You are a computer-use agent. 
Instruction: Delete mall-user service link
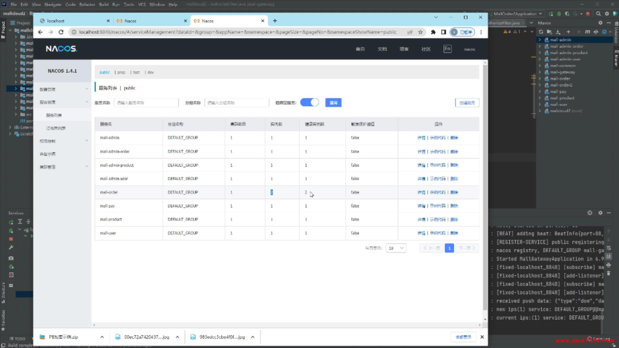coord(454,233)
